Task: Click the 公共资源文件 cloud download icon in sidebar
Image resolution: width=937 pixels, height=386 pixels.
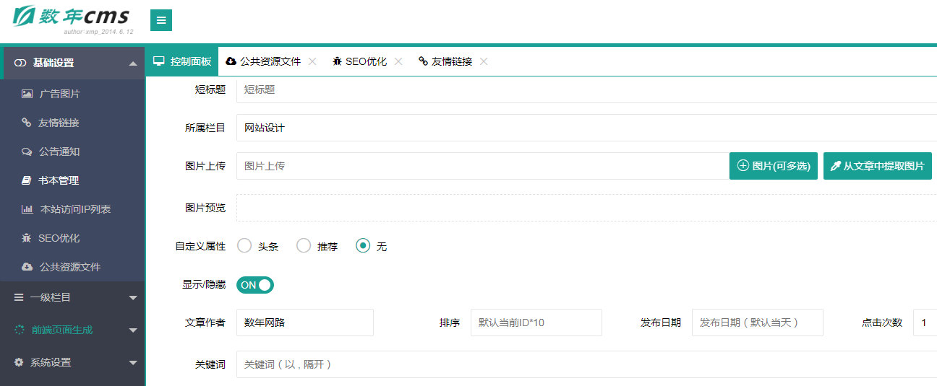Action: point(27,267)
